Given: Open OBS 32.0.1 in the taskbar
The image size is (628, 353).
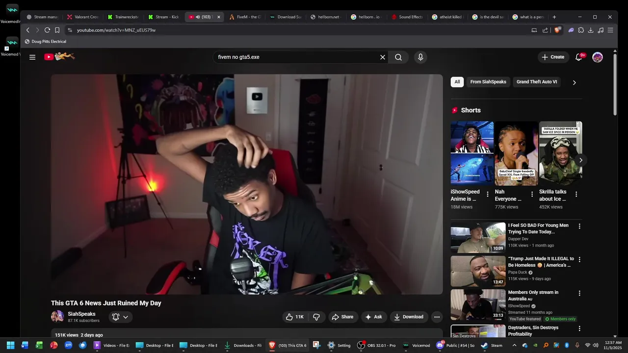Looking at the screenshot, I should [x=377, y=345].
